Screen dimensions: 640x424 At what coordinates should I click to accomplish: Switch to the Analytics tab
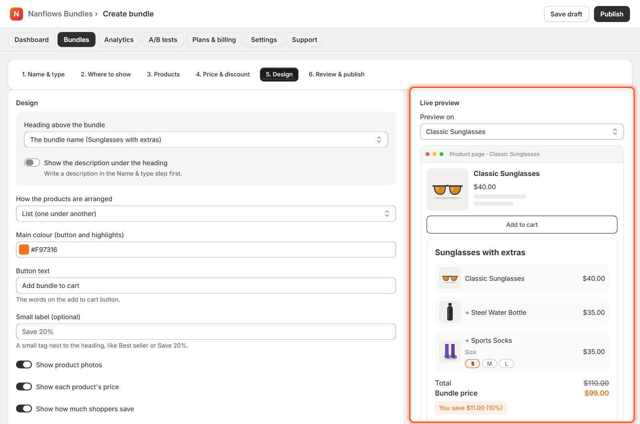(119, 40)
